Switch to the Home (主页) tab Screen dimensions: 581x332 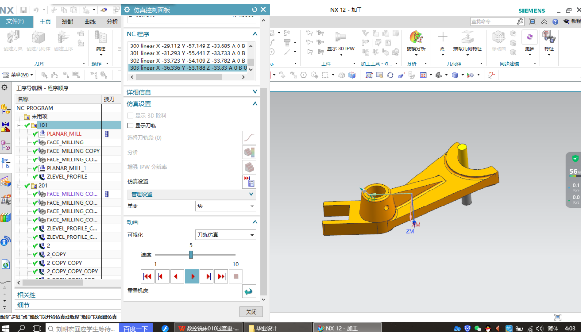pos(45,22)
